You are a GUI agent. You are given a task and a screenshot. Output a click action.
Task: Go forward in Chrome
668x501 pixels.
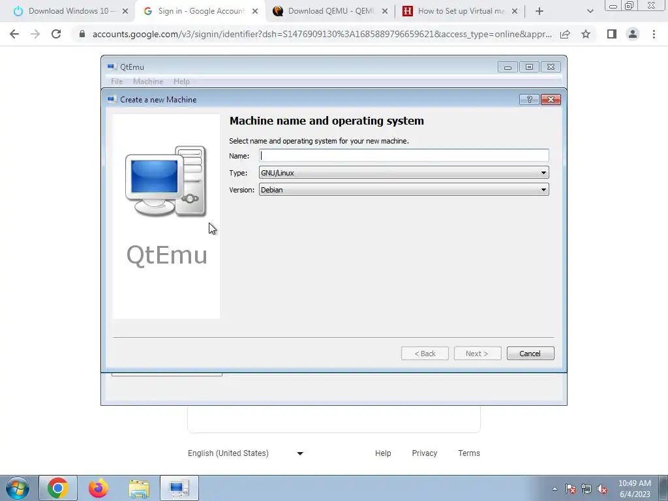click(x=35, y=34)
